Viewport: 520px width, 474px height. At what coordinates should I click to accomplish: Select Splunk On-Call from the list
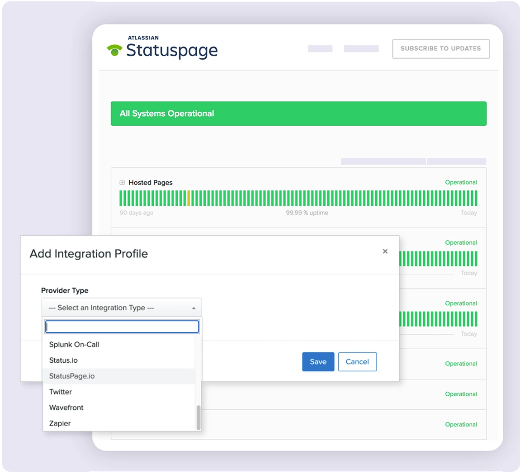pyautogui.click(x=119, y=344)
